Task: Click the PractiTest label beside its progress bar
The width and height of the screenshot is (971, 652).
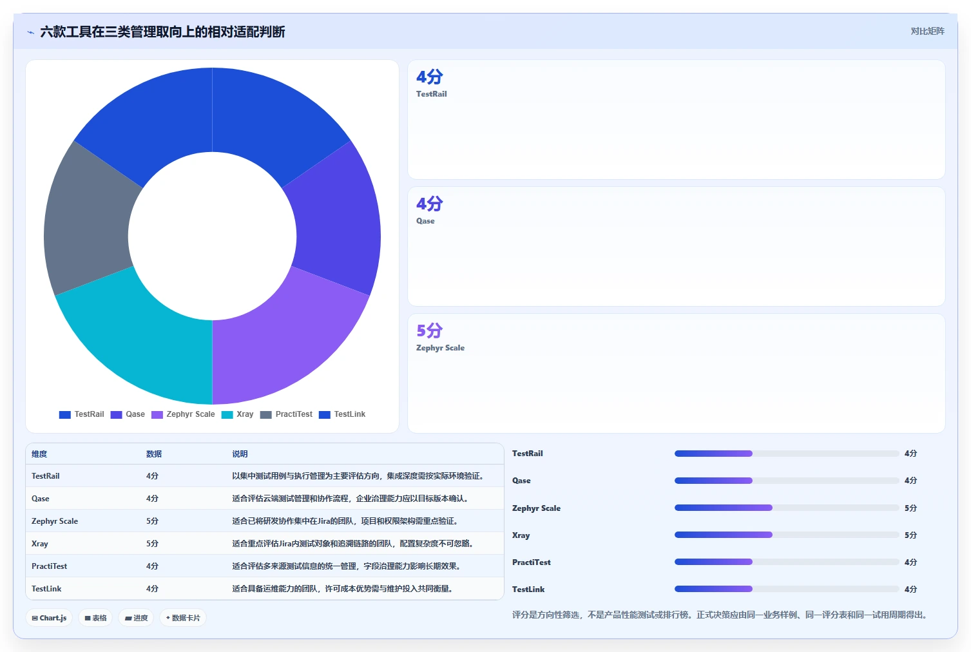Action: click(532, 562)
